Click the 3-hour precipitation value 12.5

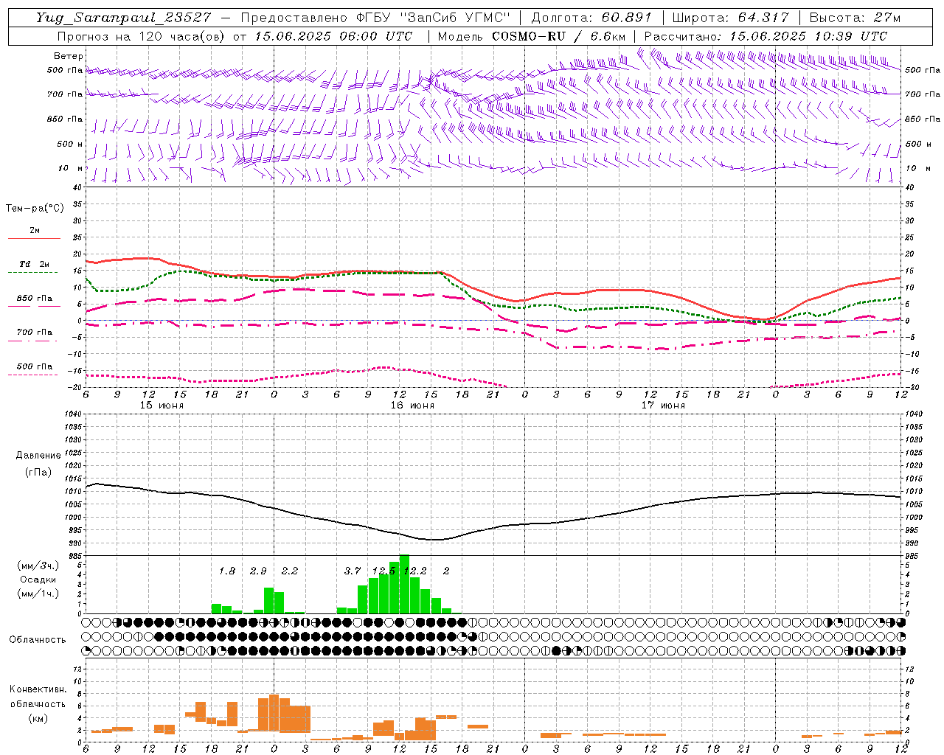[383, 571]
